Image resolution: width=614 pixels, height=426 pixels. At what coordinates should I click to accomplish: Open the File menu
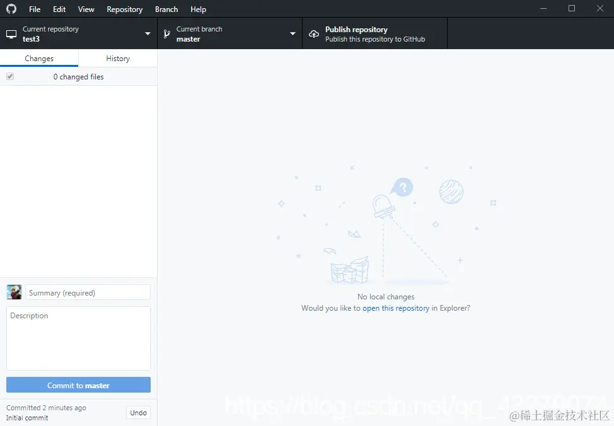pos(35,9)
